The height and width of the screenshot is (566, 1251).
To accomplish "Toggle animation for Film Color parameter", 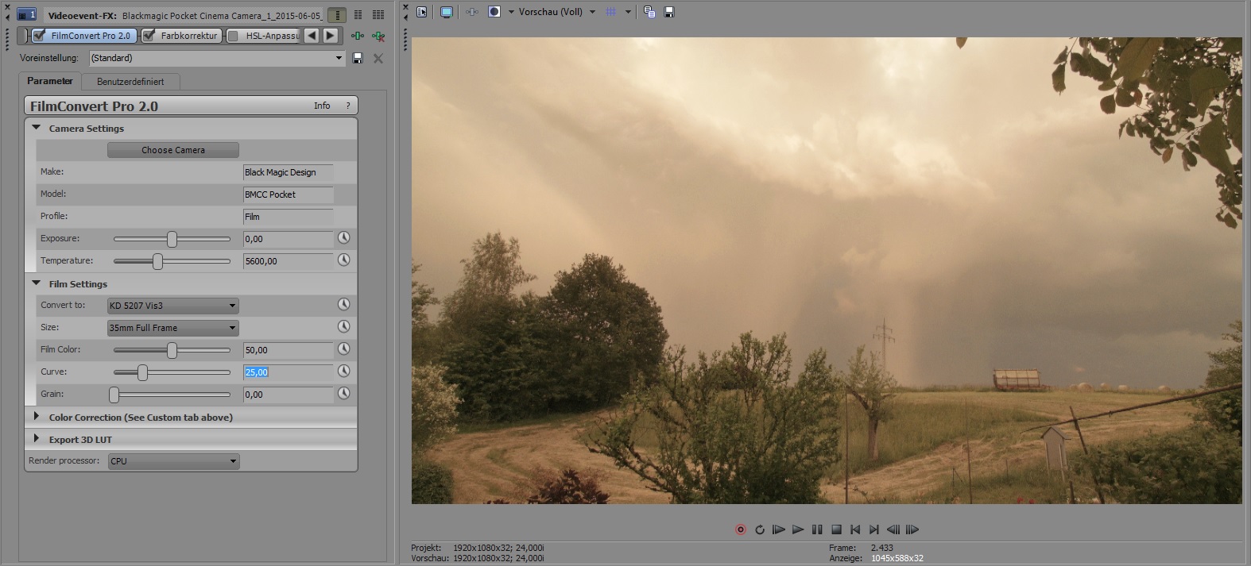I will click(343, 349).
